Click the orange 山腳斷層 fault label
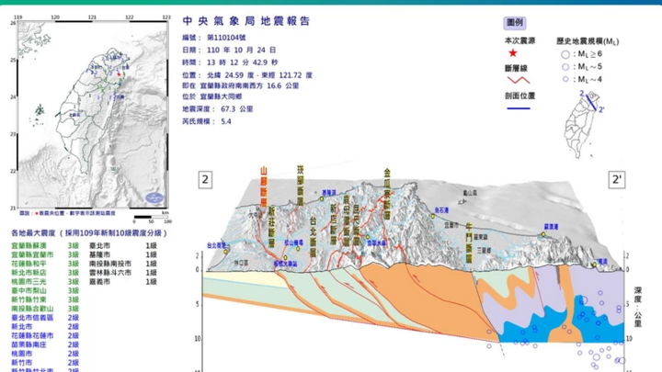 [x=264, y=184]
